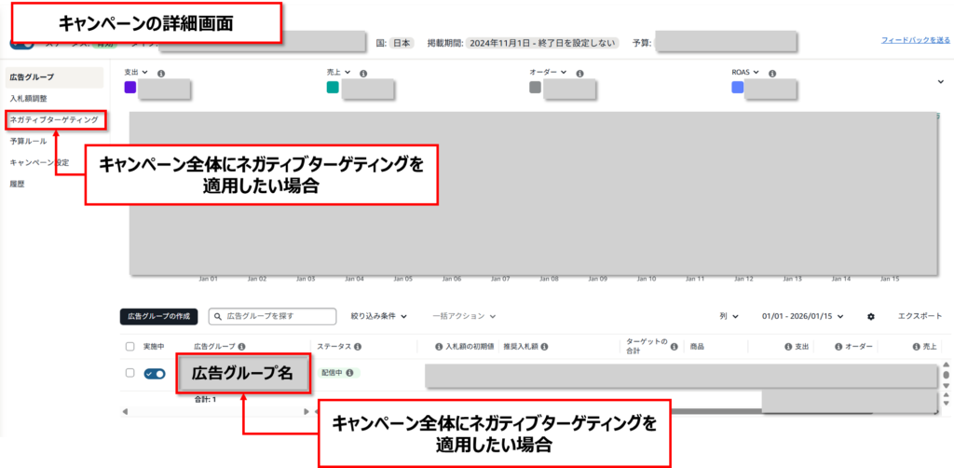Screen dimensions: 954x468
Task: Expand the 売上 metric dropdown
Action: 348,72
